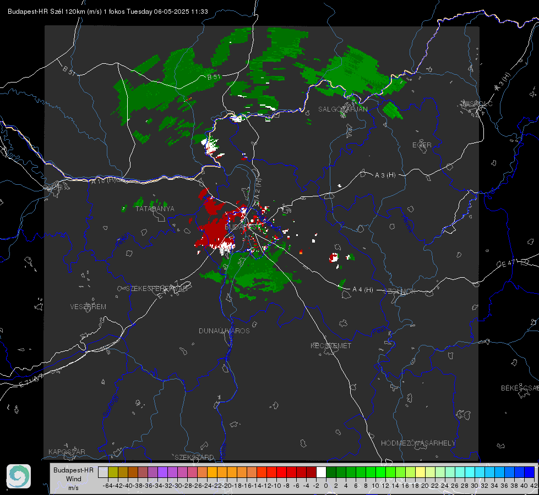Click the teal swirl logo icon

(19, 476)
